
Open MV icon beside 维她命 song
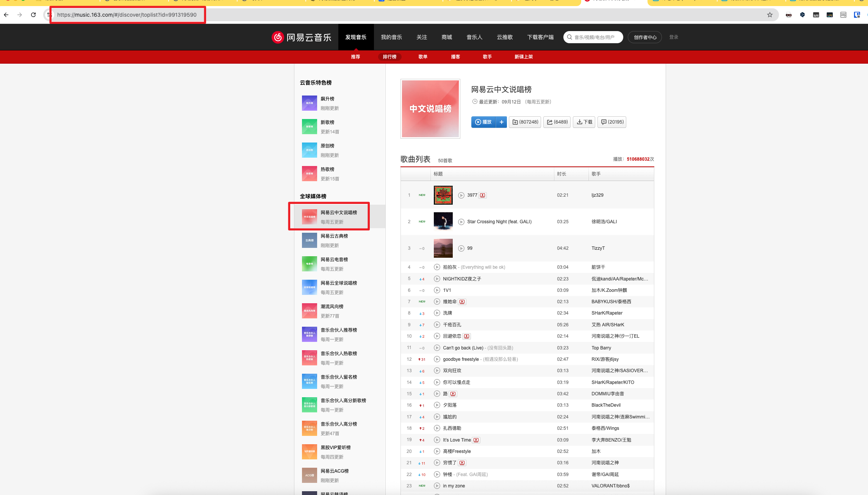(462, 302)
